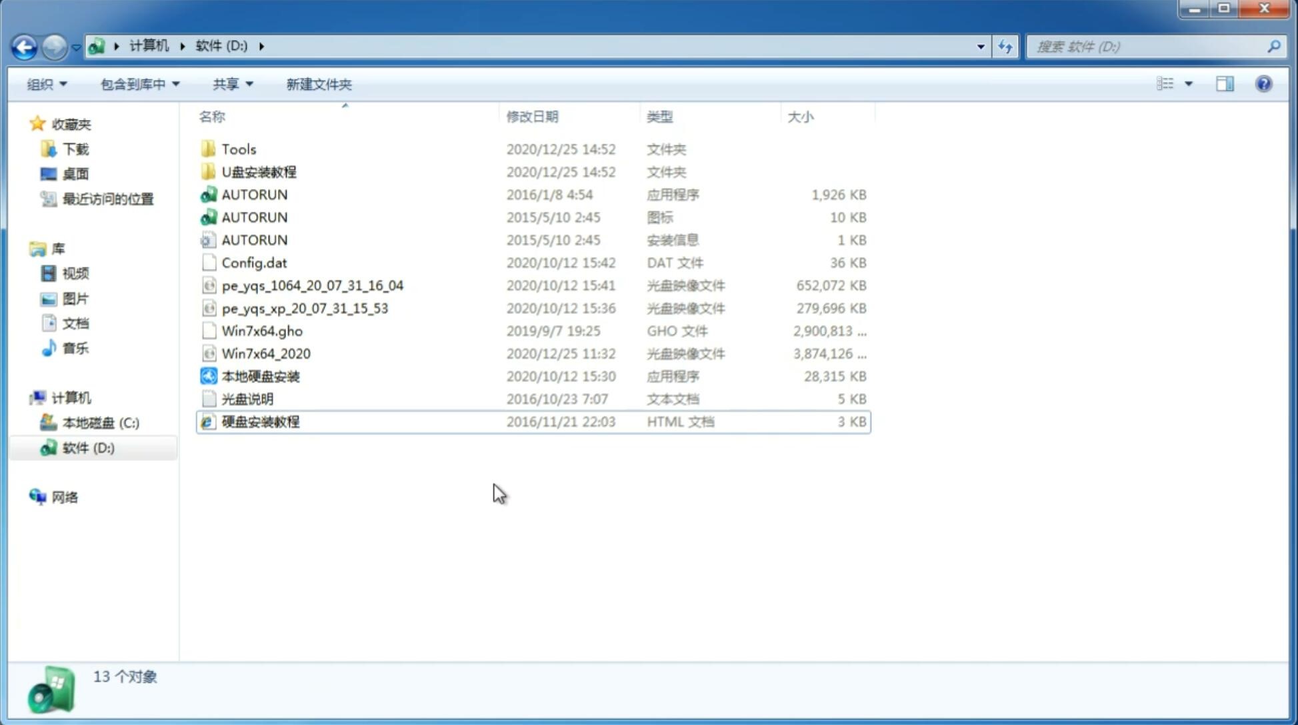The height and width of the screenshot is (725, 1298).
Task: Open 光盘说明 text document
Action: [x=248, y=398]
